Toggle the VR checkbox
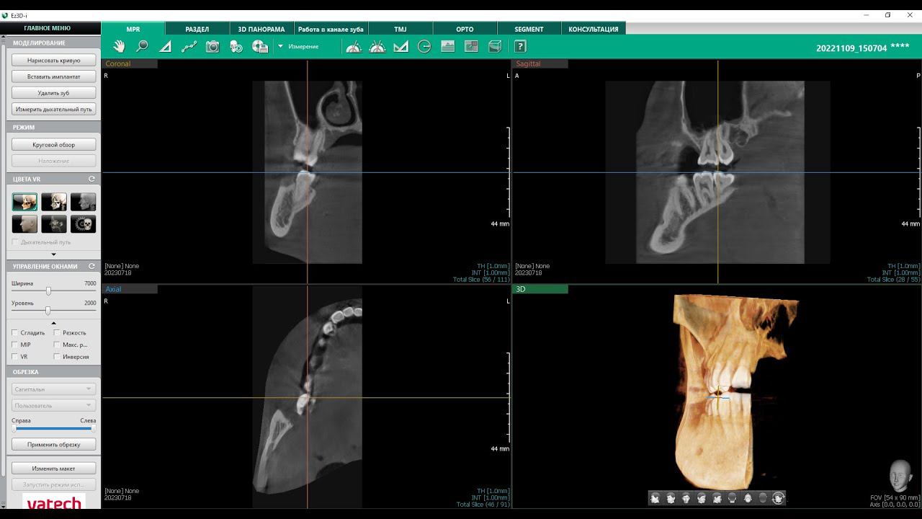The image size is (922, 519). (15, 357)
